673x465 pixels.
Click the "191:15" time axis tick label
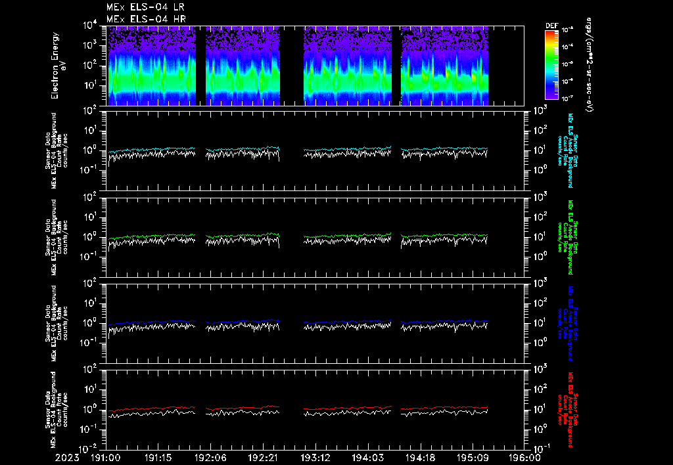(x=158, y=458)
